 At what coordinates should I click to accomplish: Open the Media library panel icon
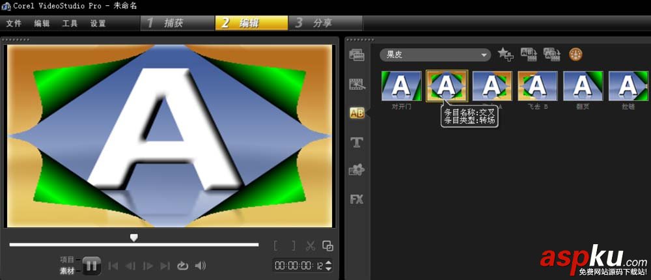(357, 55)
